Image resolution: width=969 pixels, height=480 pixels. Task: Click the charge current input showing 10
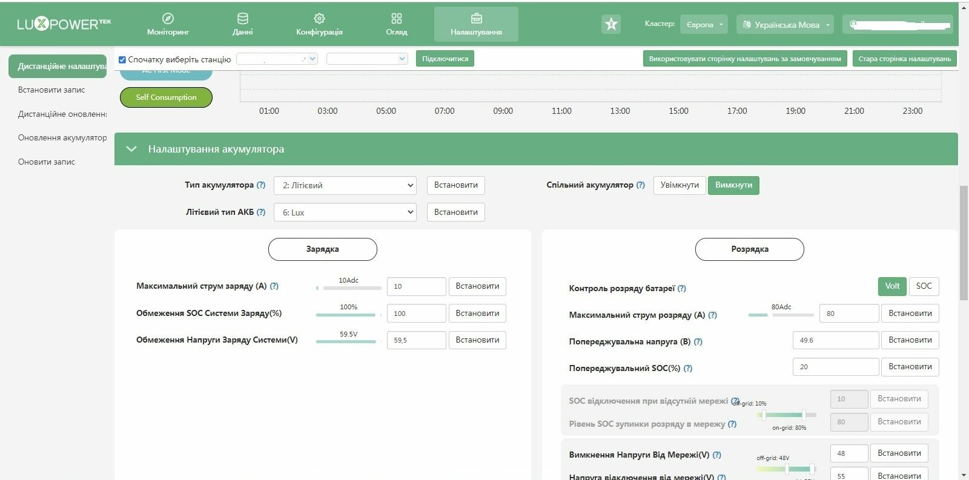click(417, 286)
